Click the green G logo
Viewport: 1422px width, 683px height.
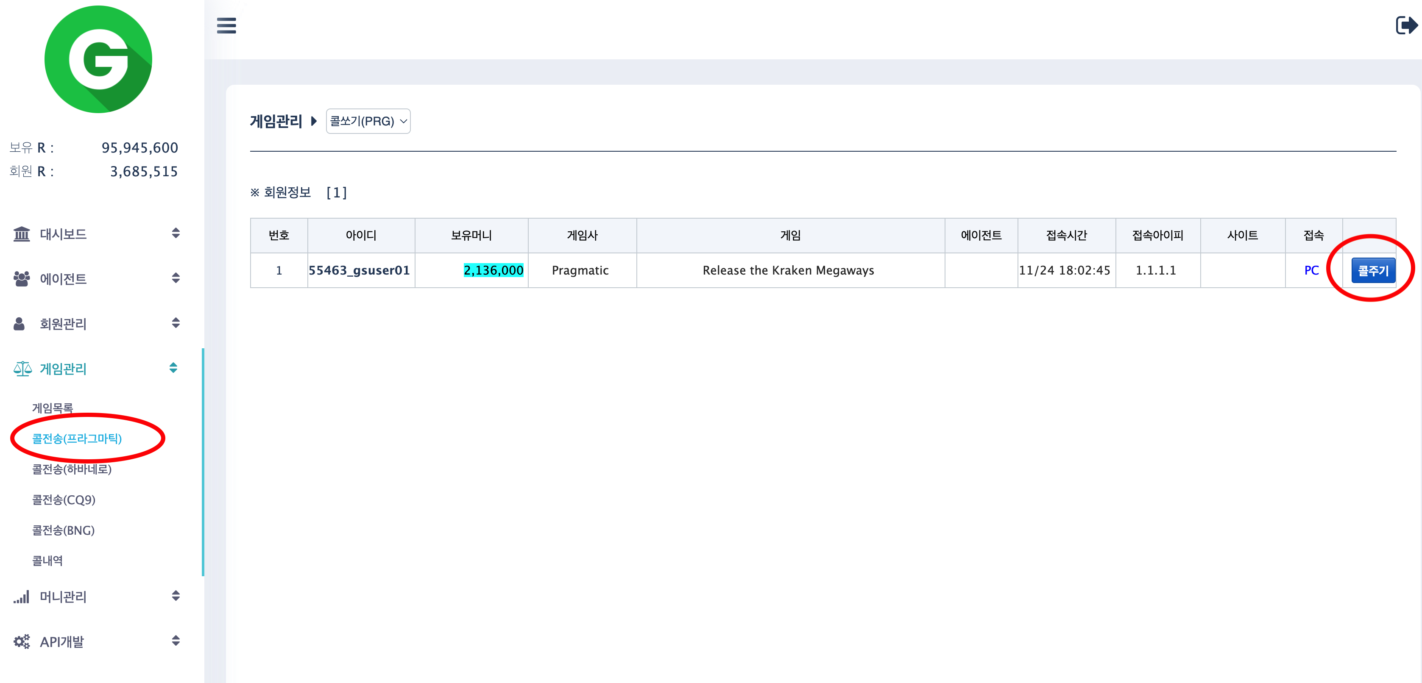[x=98, y=60]
